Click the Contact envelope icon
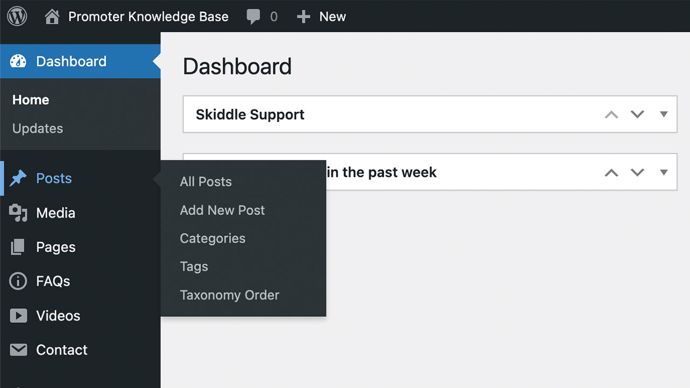This screenshot has width=690, height=388. pos(18,350)
